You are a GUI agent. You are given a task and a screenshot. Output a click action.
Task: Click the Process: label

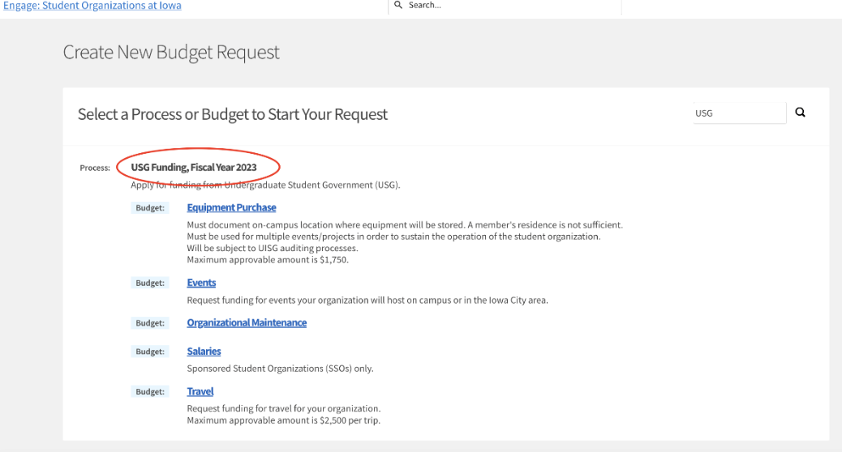coord(95,168)
